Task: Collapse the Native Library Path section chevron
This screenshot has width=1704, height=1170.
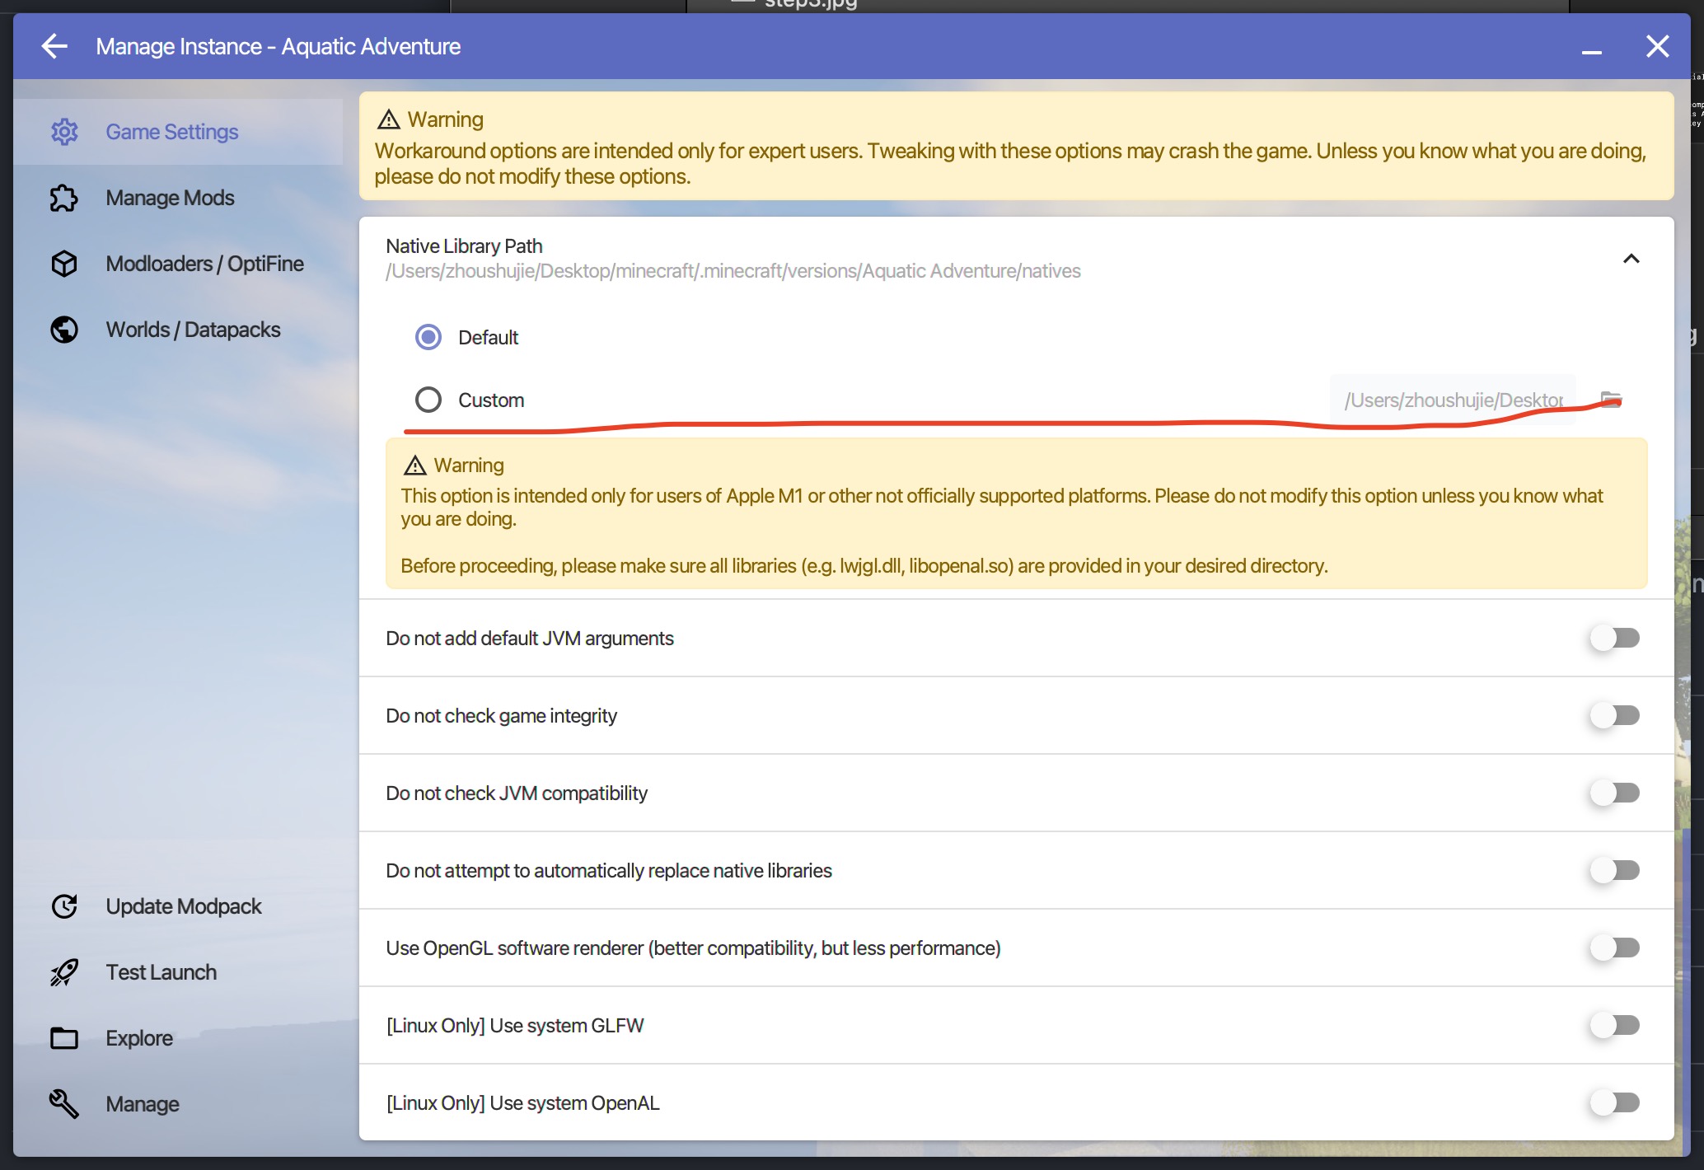Action: pyautogui.click(x=1631, y=259)
